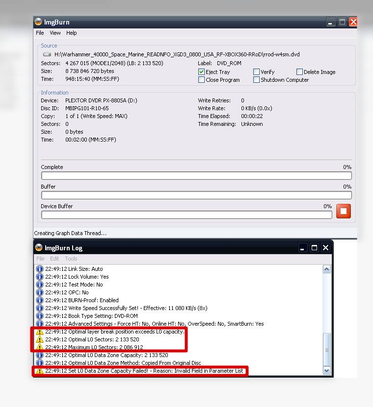Enable the Verify checkbox
The width and height of the screenshot is (373, 407).
pyautogui.click(x=257, y=72)
